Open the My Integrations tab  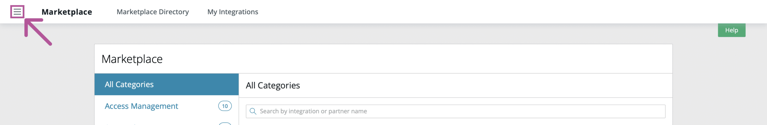click(233, 12)
